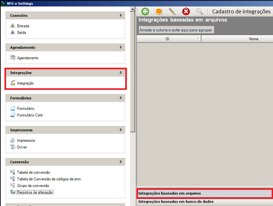
Task: Open Tabela de conversão
Action: (33, 172)
